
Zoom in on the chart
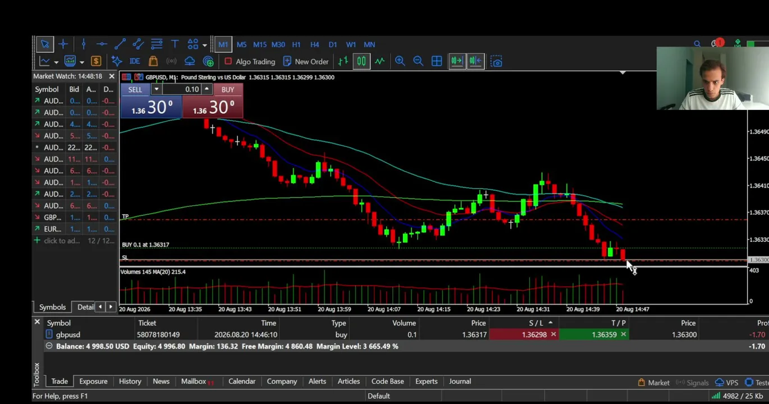coord(400,62)
